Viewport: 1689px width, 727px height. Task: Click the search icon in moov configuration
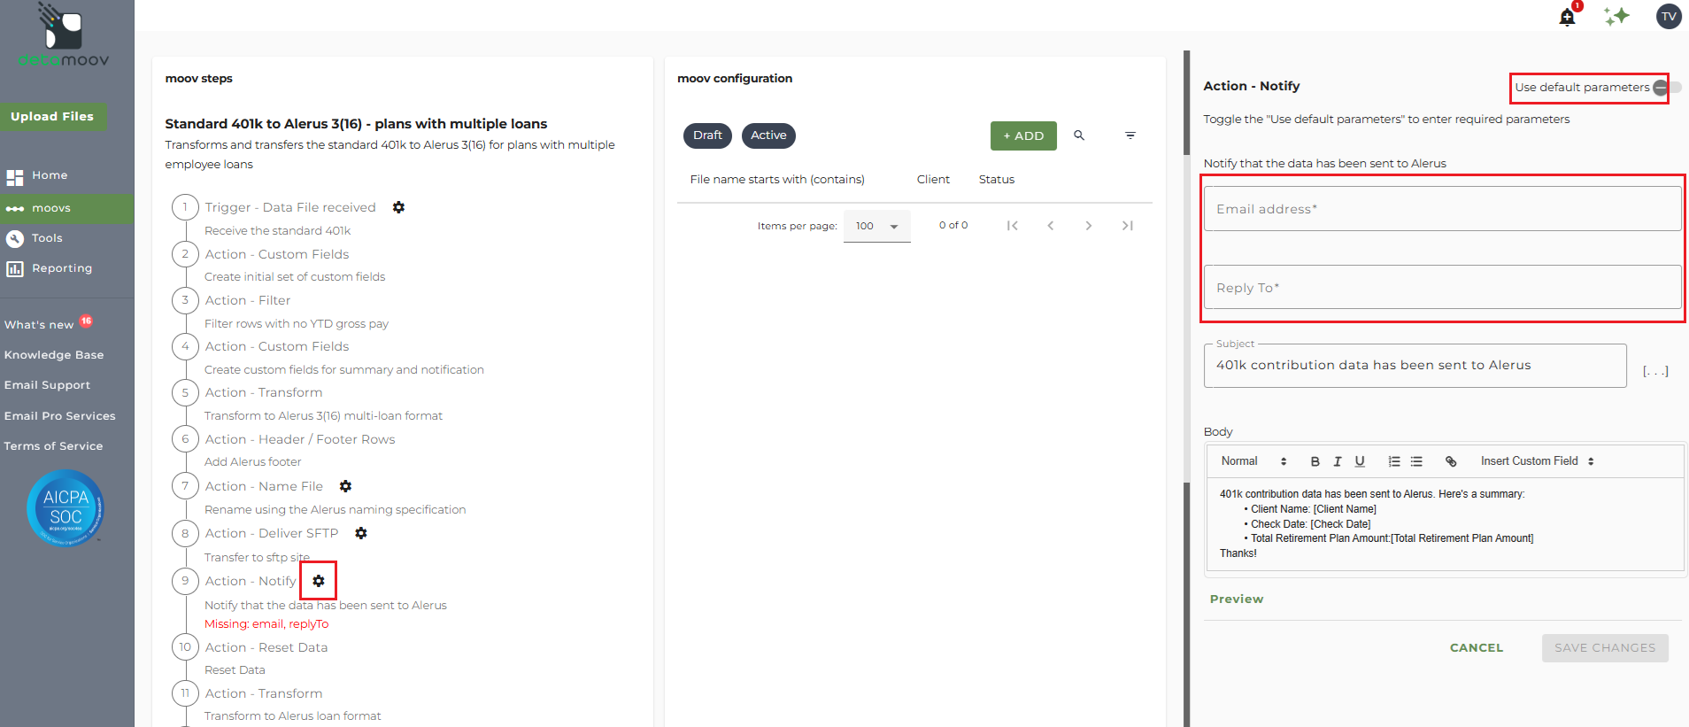(x=1079, y=135)
